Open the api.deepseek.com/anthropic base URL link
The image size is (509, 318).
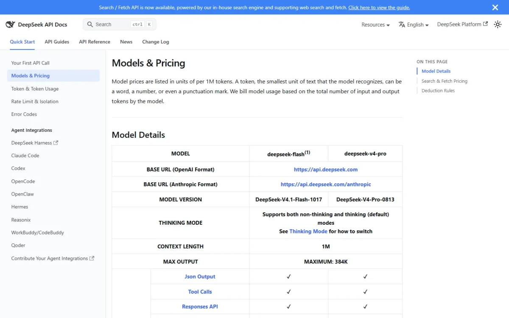pyautogui.click(x=326, y=184)
